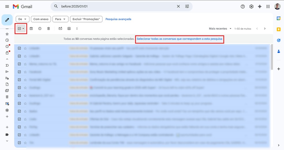Open Sent paper-plane icon in sidebar
The image size is (284, 150).
point(7,72)
